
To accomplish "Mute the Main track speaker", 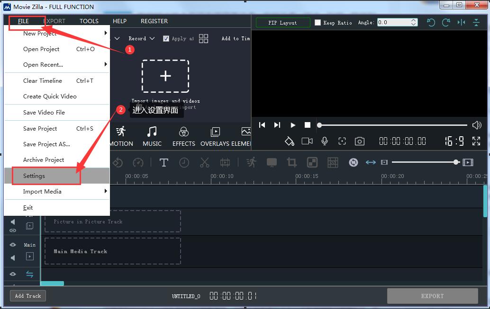I will [x=13, y=258].
